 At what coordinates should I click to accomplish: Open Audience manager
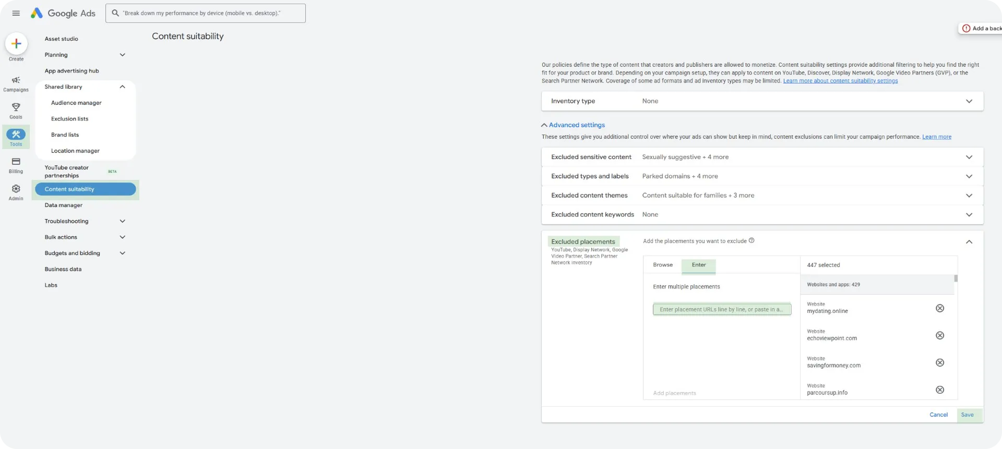click(x=76, y=103)
